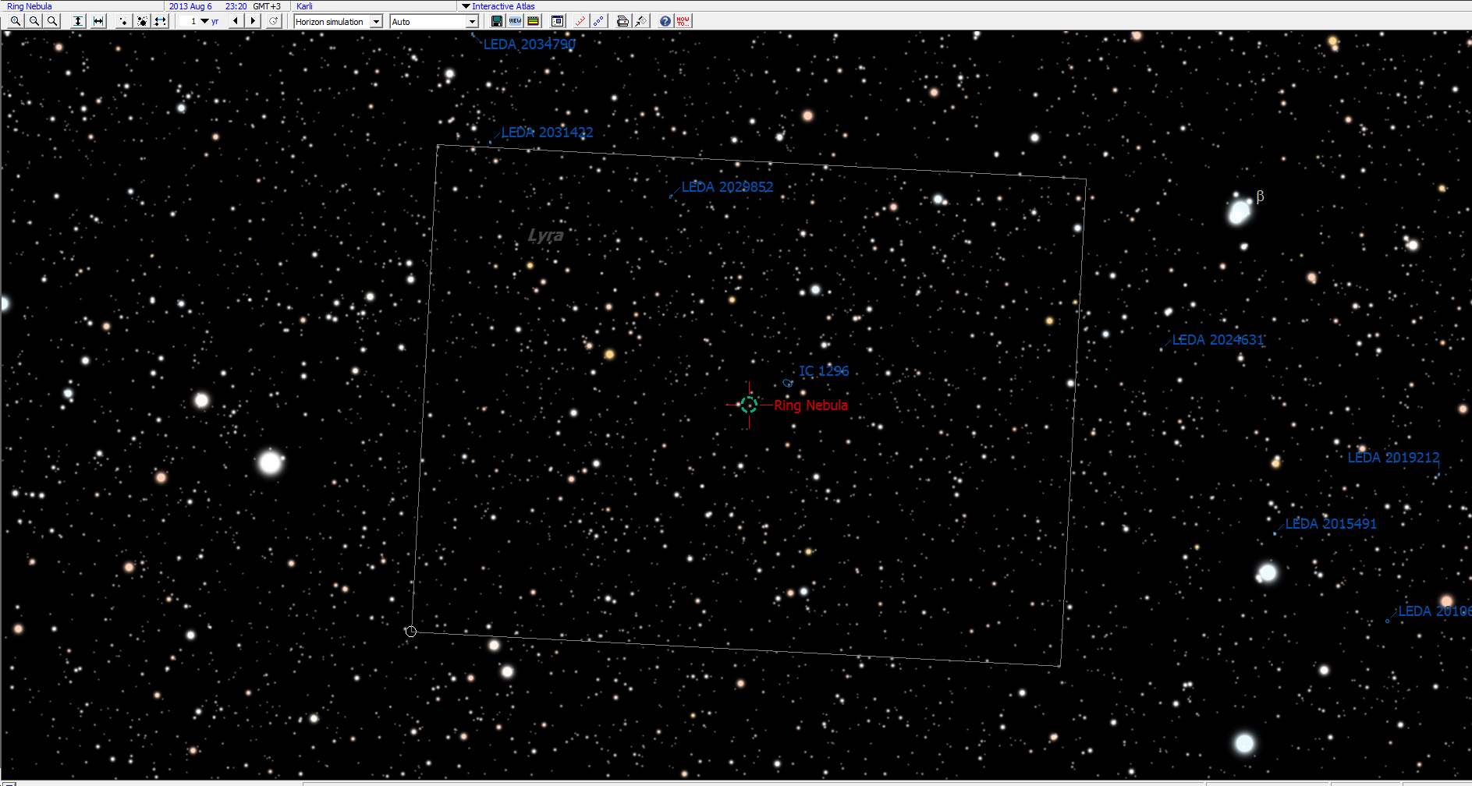Click the IC 1296 object label
This screenshot has height=786, width=1472.
tap(823, 371)
